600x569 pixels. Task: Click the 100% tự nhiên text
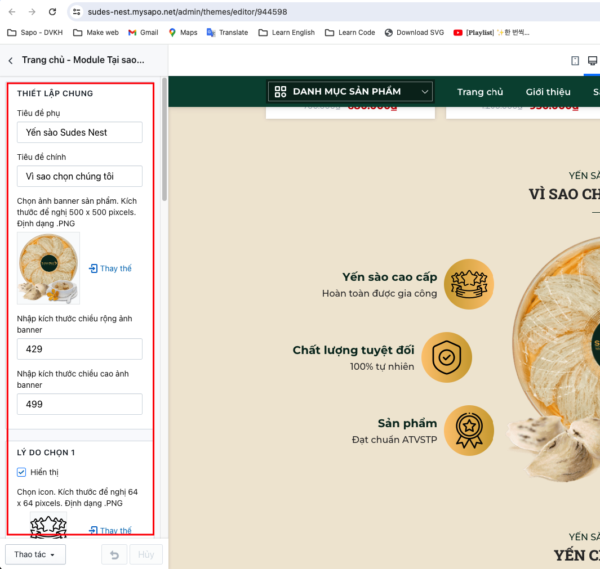pyautogui.click(x=382, y=366)
